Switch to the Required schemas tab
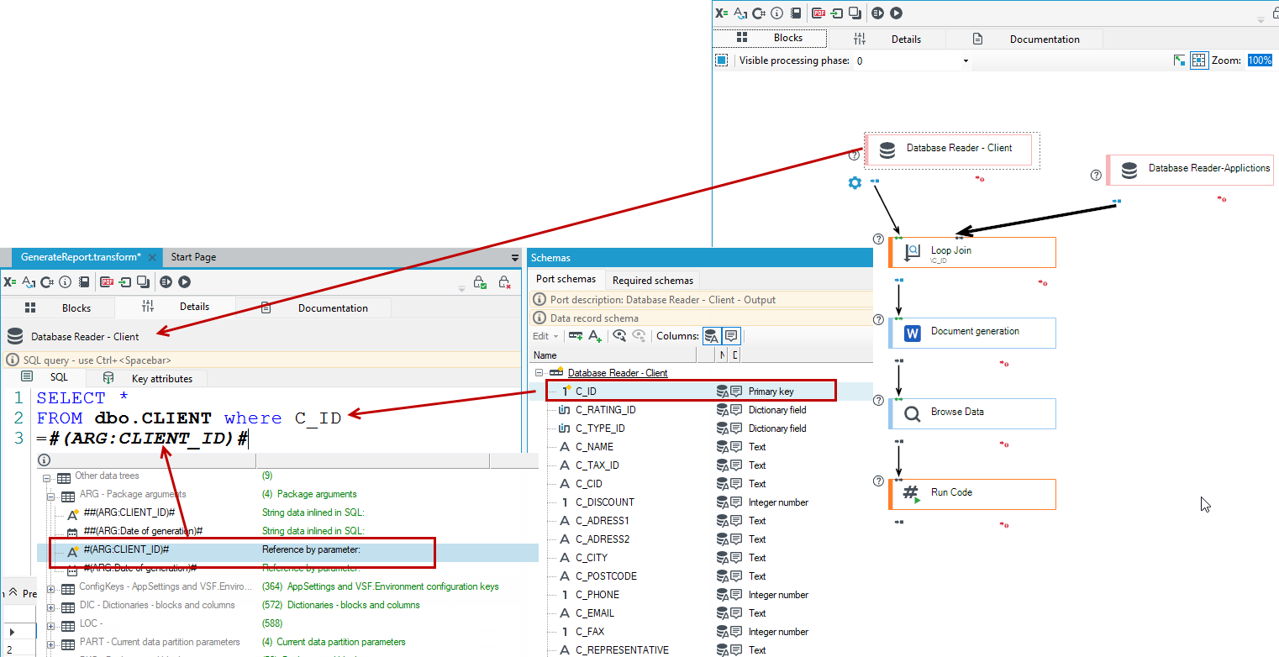This screenshot has height=657, width=1279. click(653, 280)
